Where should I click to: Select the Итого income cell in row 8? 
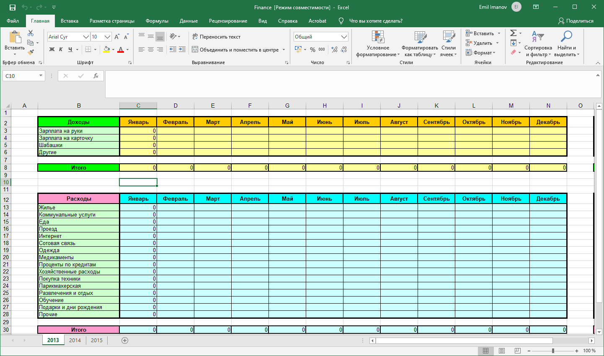click(79, 168)
